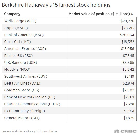Click American Express (AXP) name

coord(25,49)
